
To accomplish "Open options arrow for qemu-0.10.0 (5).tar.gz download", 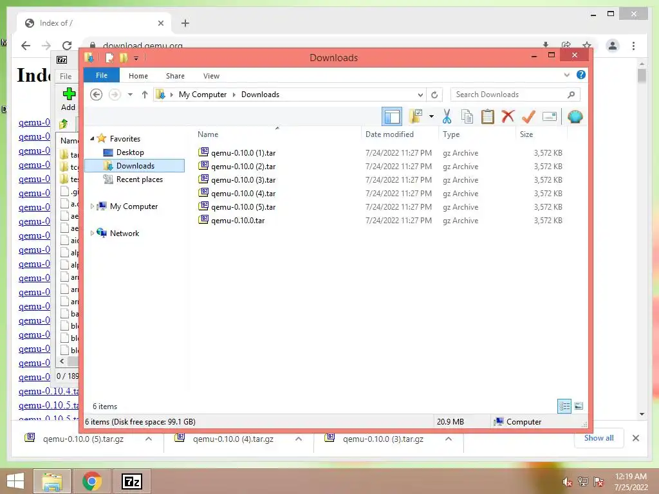I will coord(149,439).
